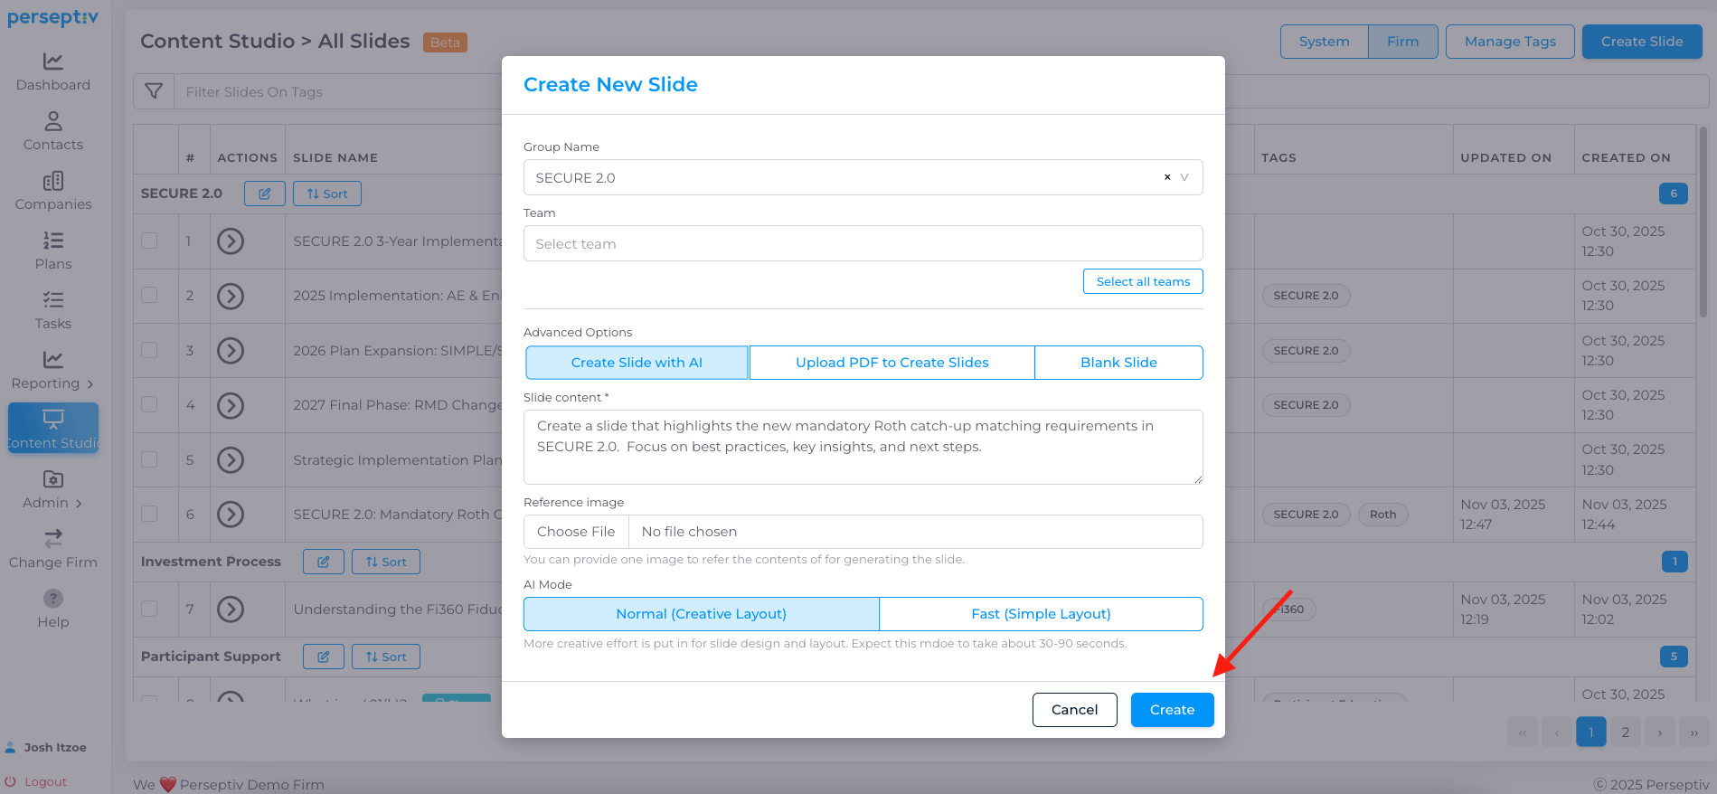Check the box for slide row 4
The width and height of the screenshot is (1717, 794).
(x=149, y=404)
